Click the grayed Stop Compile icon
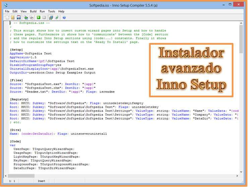Viewport: 248px width, 187px height. click(x=32, y=17)
